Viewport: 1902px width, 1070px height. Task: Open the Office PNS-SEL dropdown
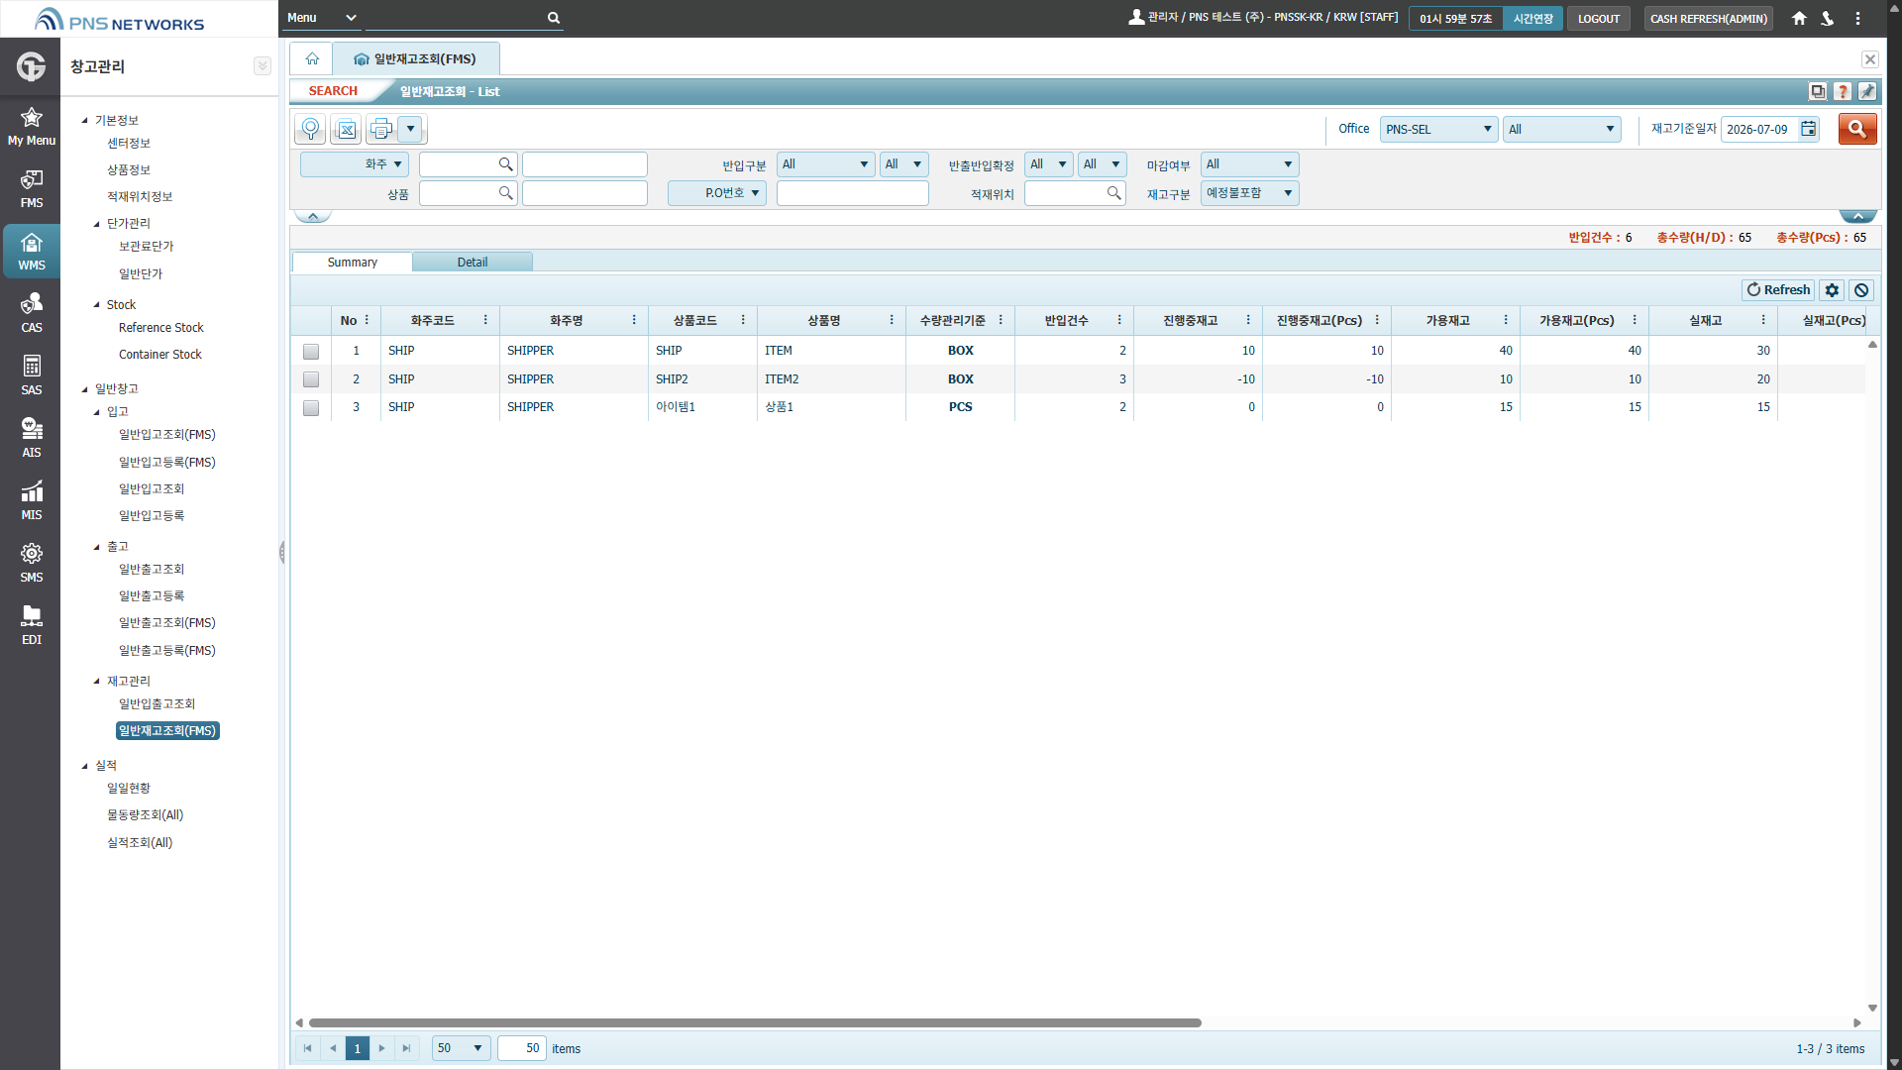pyautogui.click(x=1438, y=129)
